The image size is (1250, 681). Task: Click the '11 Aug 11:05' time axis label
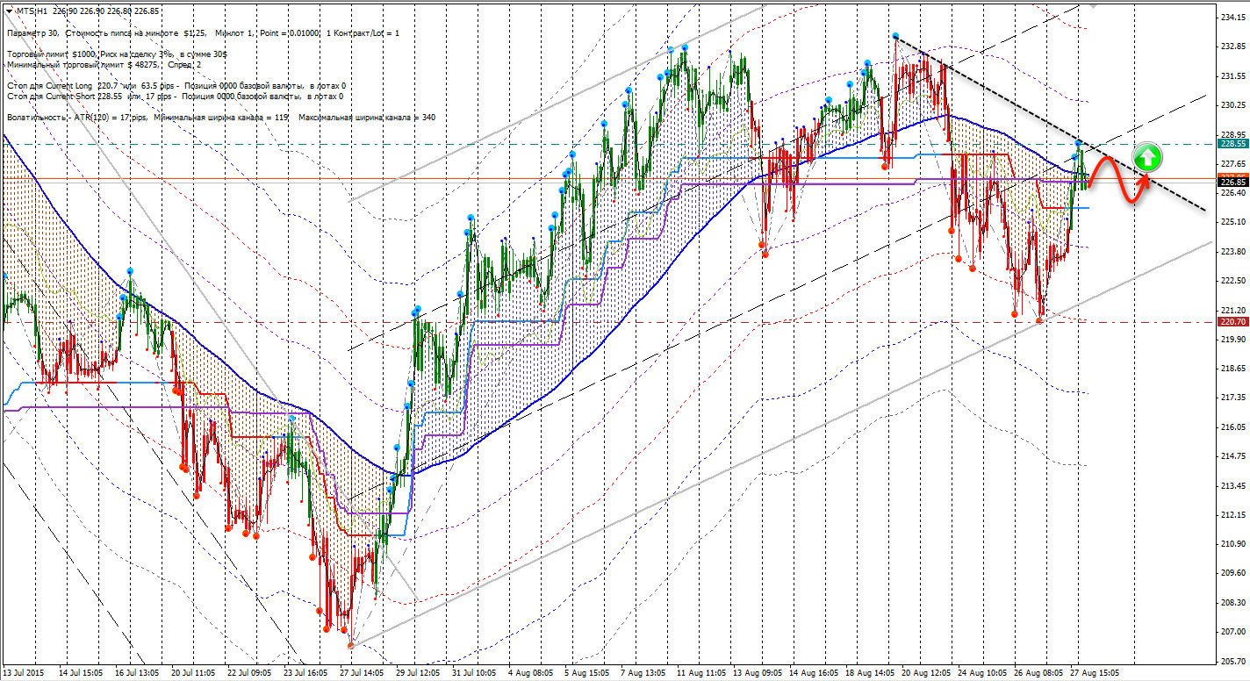pyautogui.click(x=700, y=672)
